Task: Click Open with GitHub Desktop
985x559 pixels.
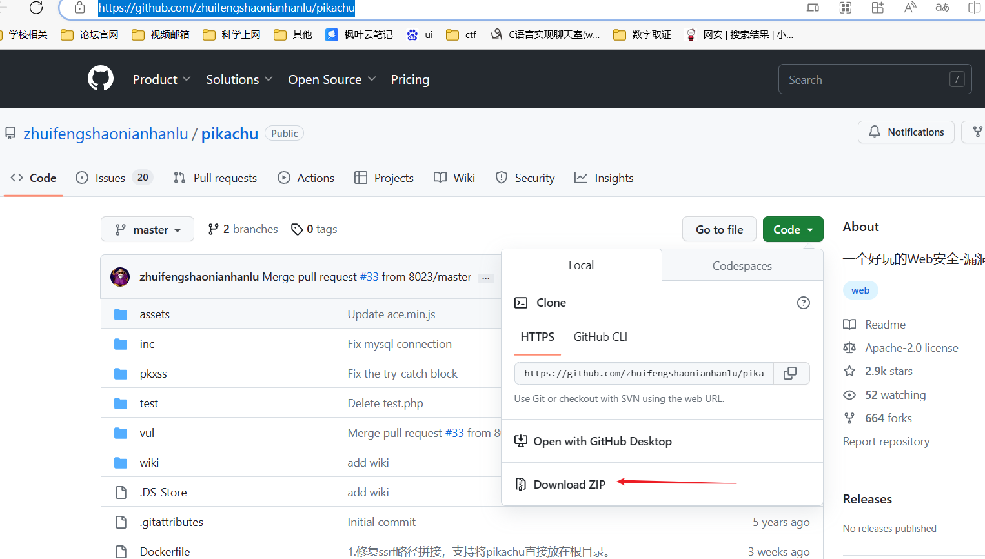Action: 593,442
